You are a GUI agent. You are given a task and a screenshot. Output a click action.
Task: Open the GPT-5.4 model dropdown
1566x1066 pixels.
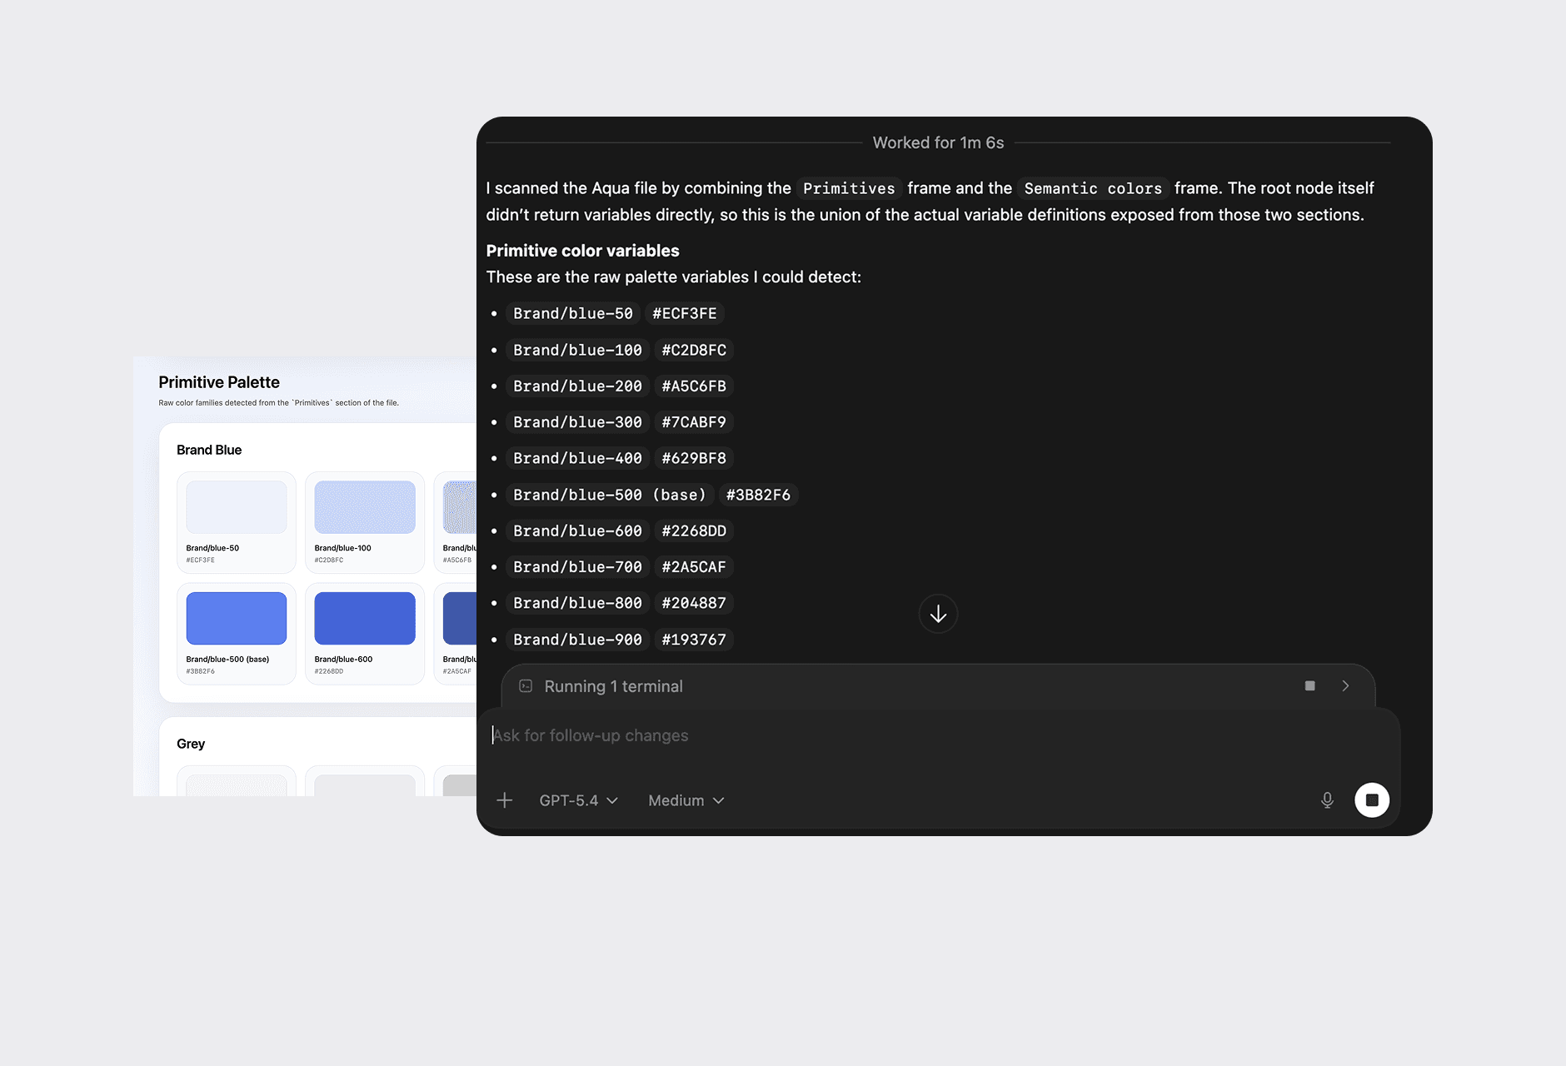578,800
